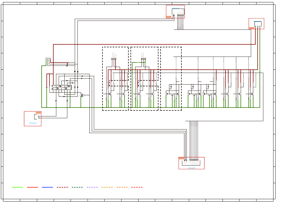Select the purple dashed legend line
Viewport: 283px width, 209px height.
[x=92, y=187]
